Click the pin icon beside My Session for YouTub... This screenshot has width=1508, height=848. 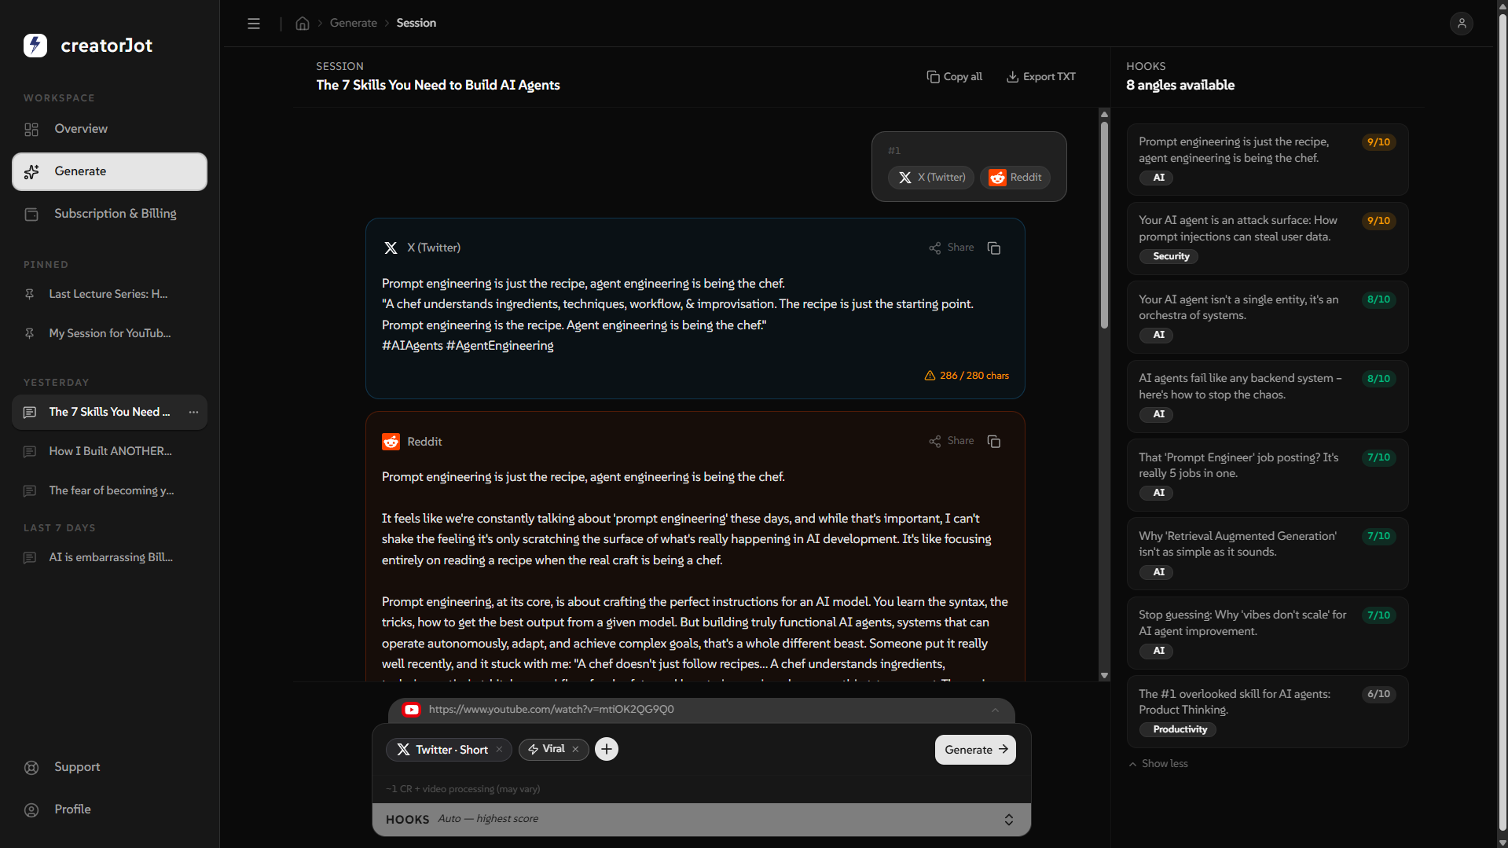pyautogui.click(x=30, y=333)
